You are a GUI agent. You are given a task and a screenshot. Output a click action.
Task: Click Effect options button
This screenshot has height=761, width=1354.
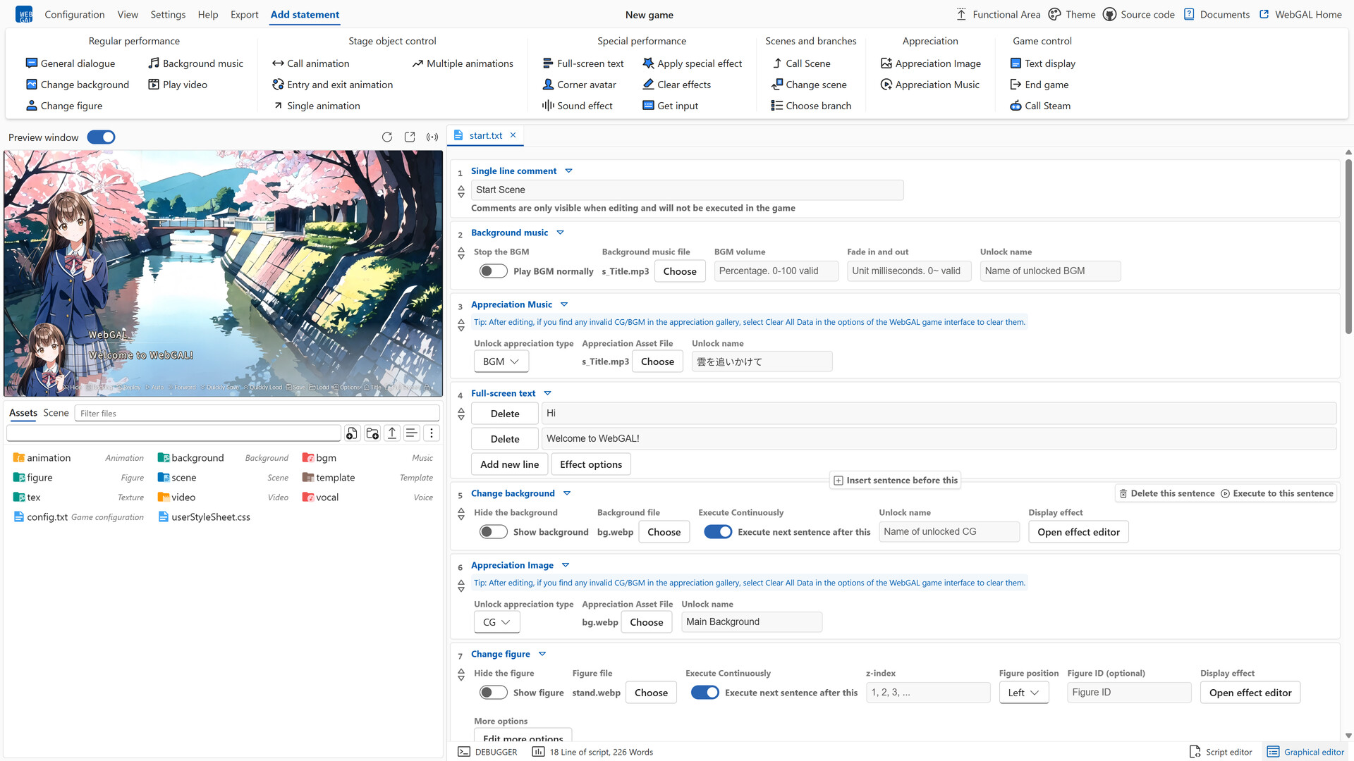pyautogui.click(x=591, y=464)
